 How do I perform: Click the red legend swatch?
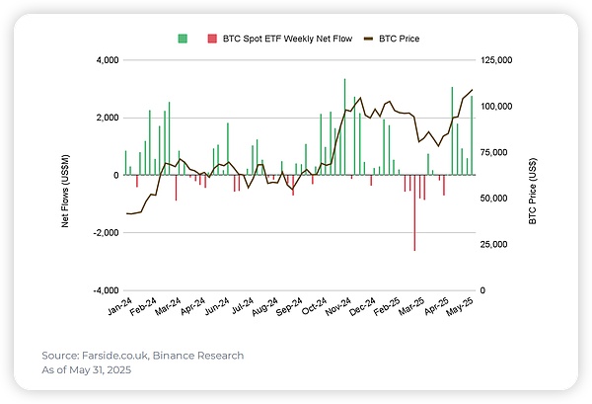click(x=210, y=38)
